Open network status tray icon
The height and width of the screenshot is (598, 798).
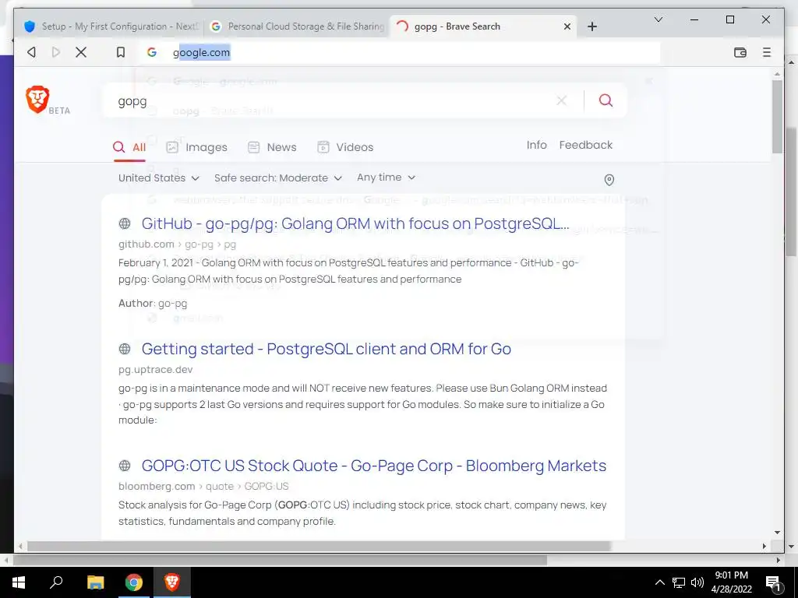tap(679, 582)
